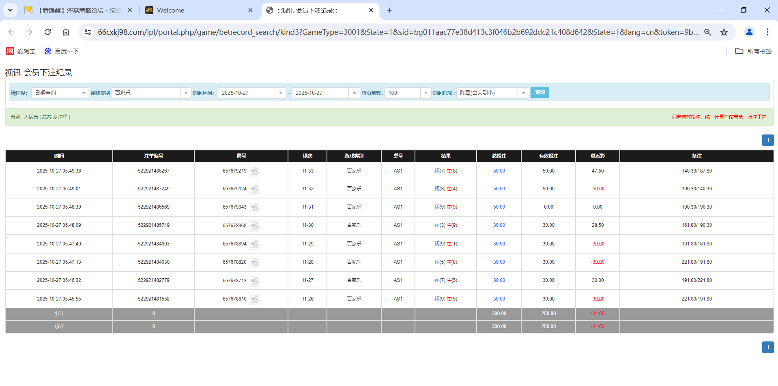Click the 查询 search button
This screenshot has width=778, height=386.
click(539, 92)
